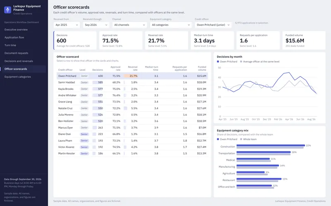Sort by Level column header
Image resolution: width=331 pixels, height=206 pixels.
pyautogui.click(x=82, y=70)
